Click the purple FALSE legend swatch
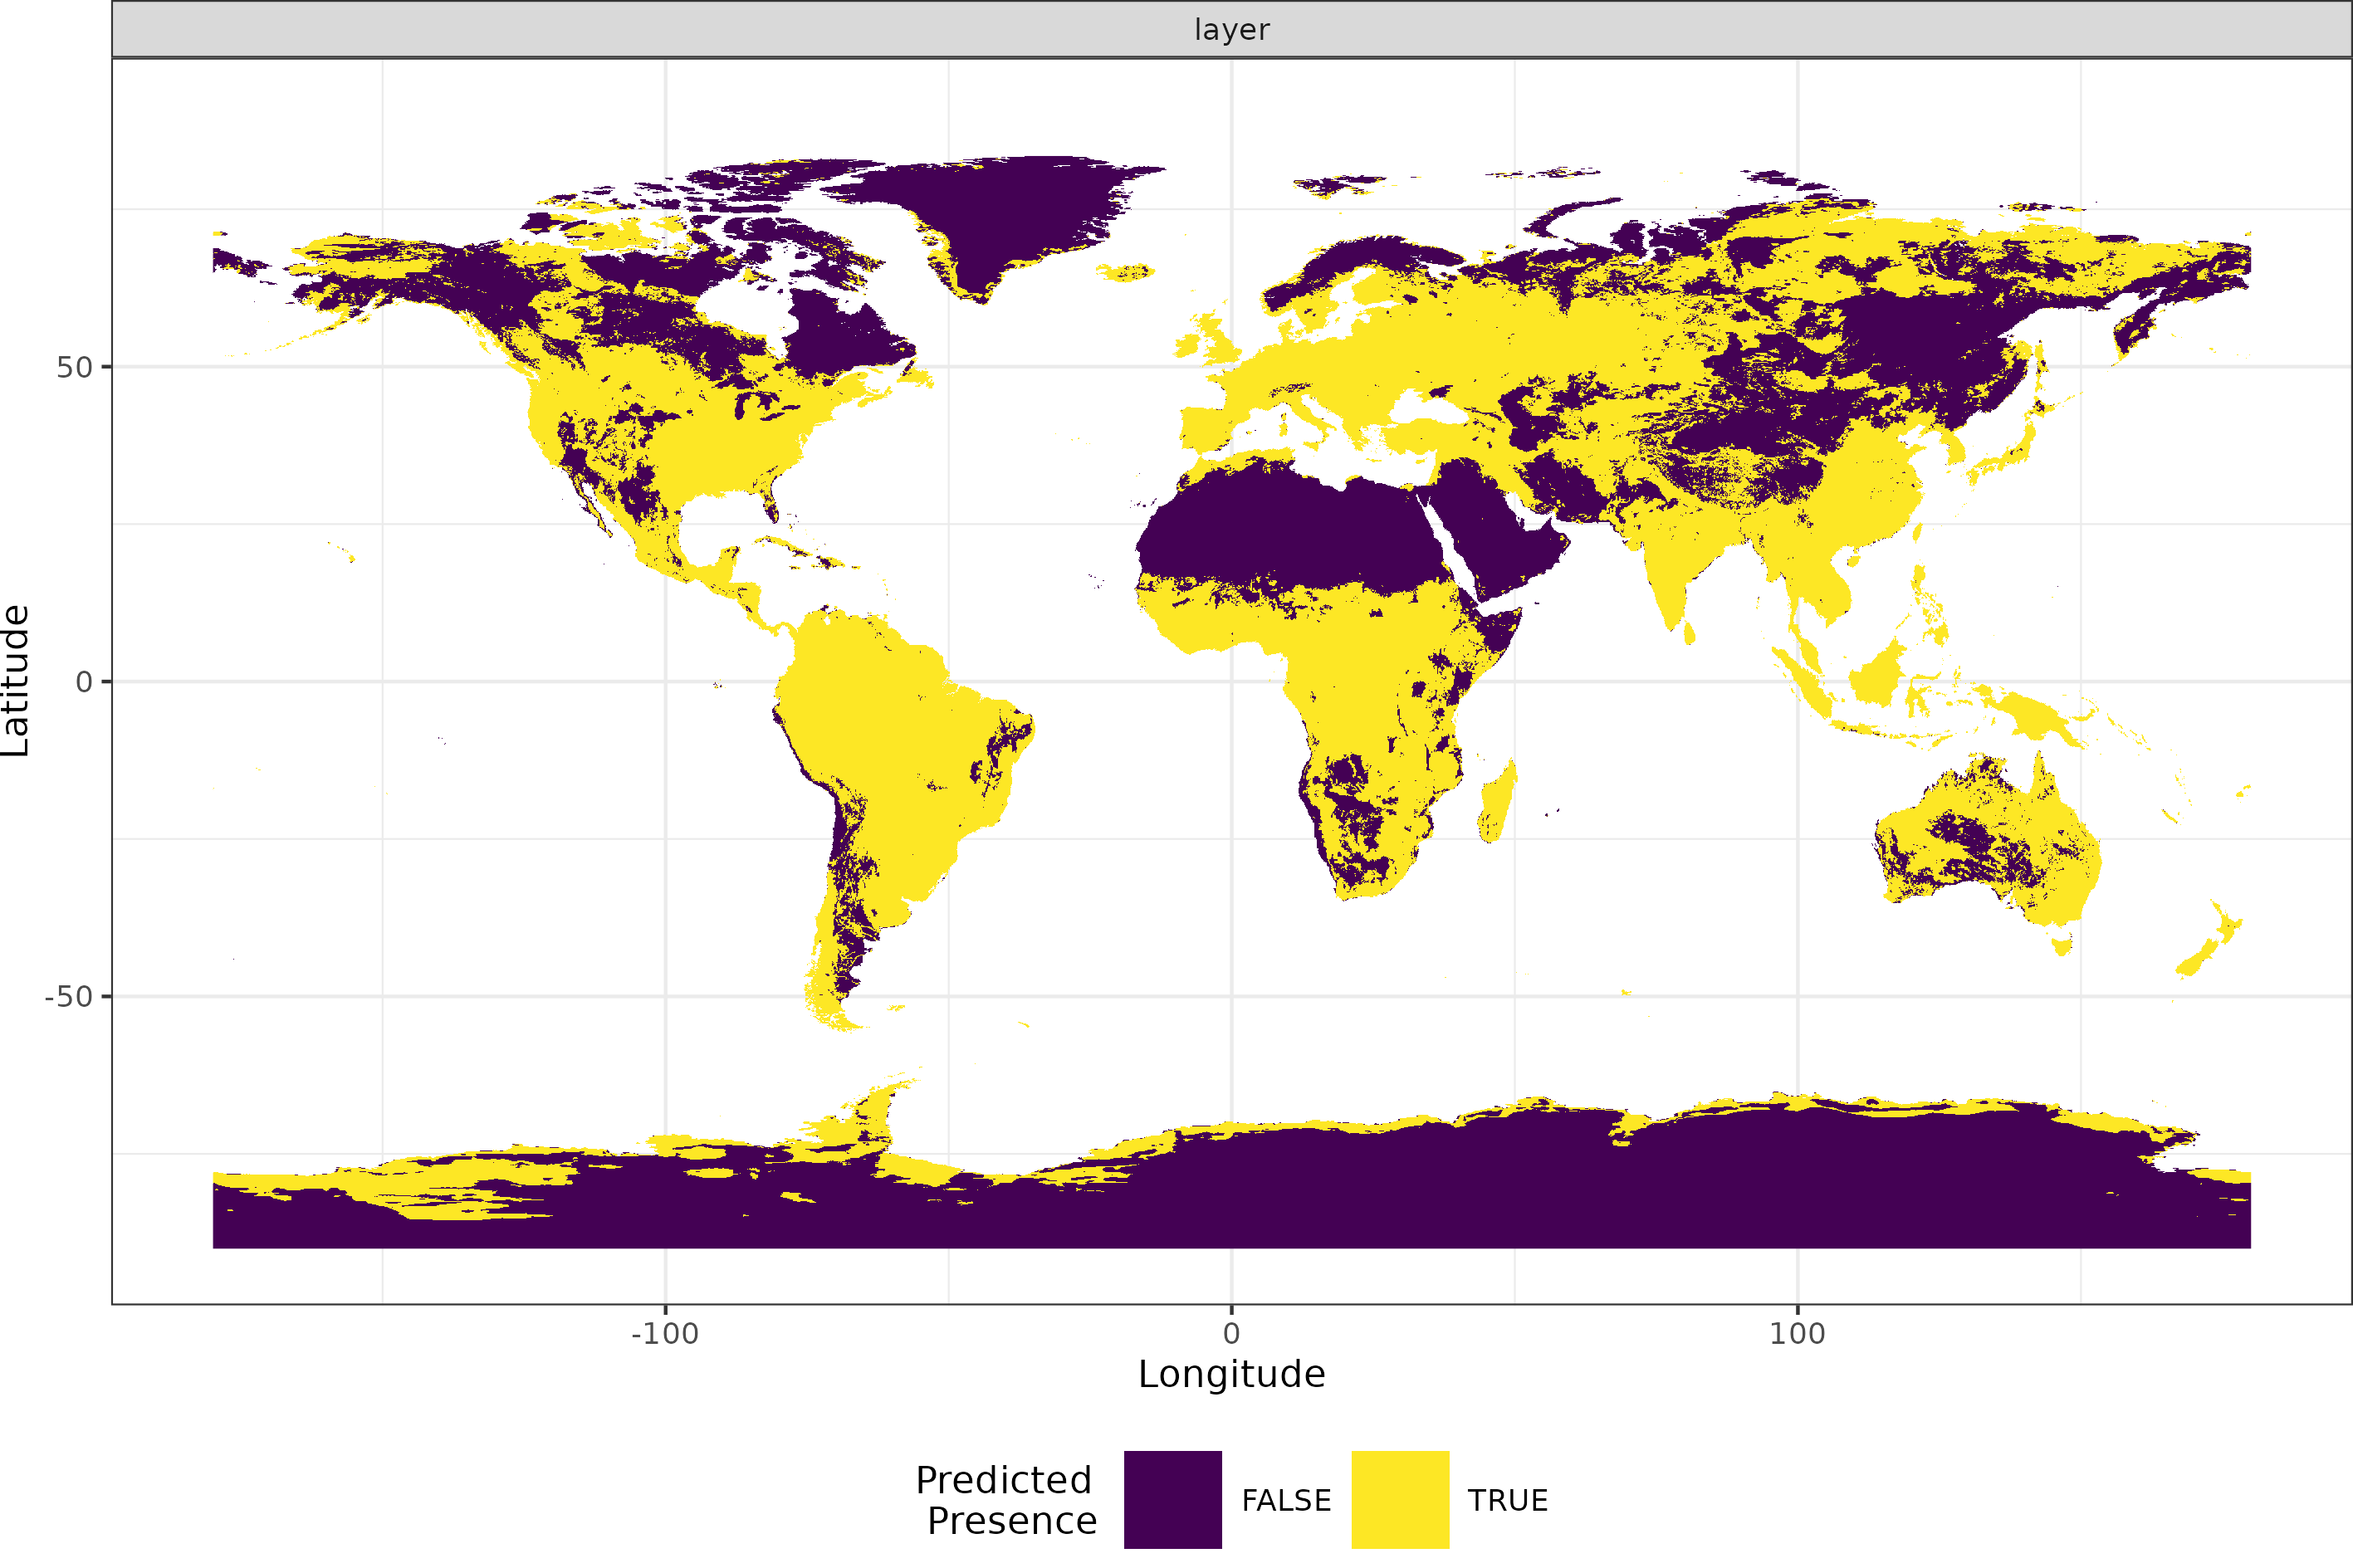 (1172, 1499)
